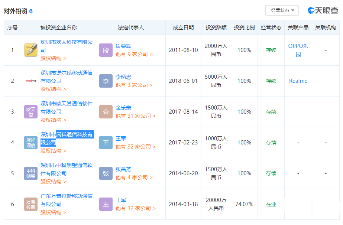Click the 天眼查 logo
This screenshot has width=343, height=225.
click(x=323, y=10)
